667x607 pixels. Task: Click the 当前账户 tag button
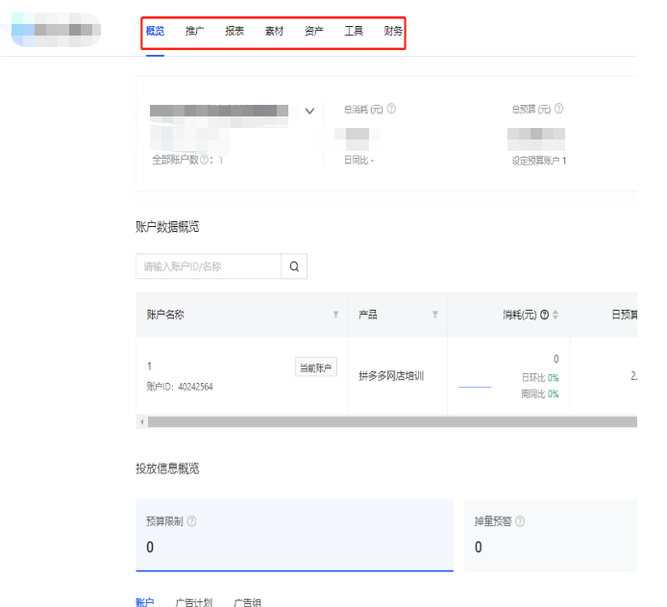tap(316, 367)
